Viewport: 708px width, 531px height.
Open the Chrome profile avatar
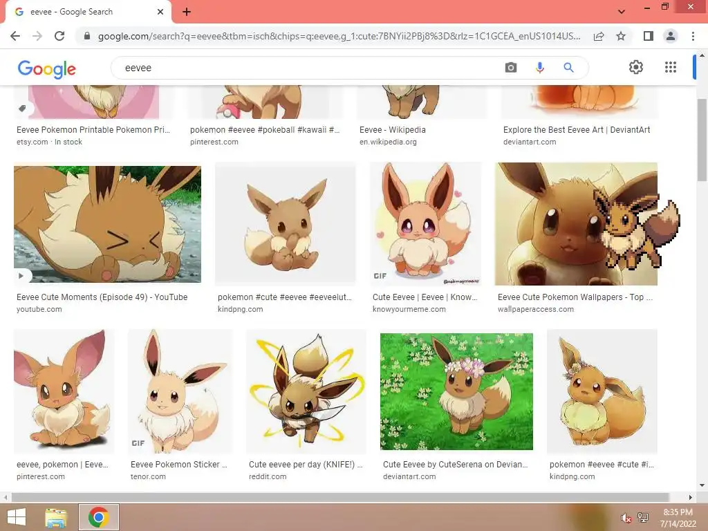point(671,36)
